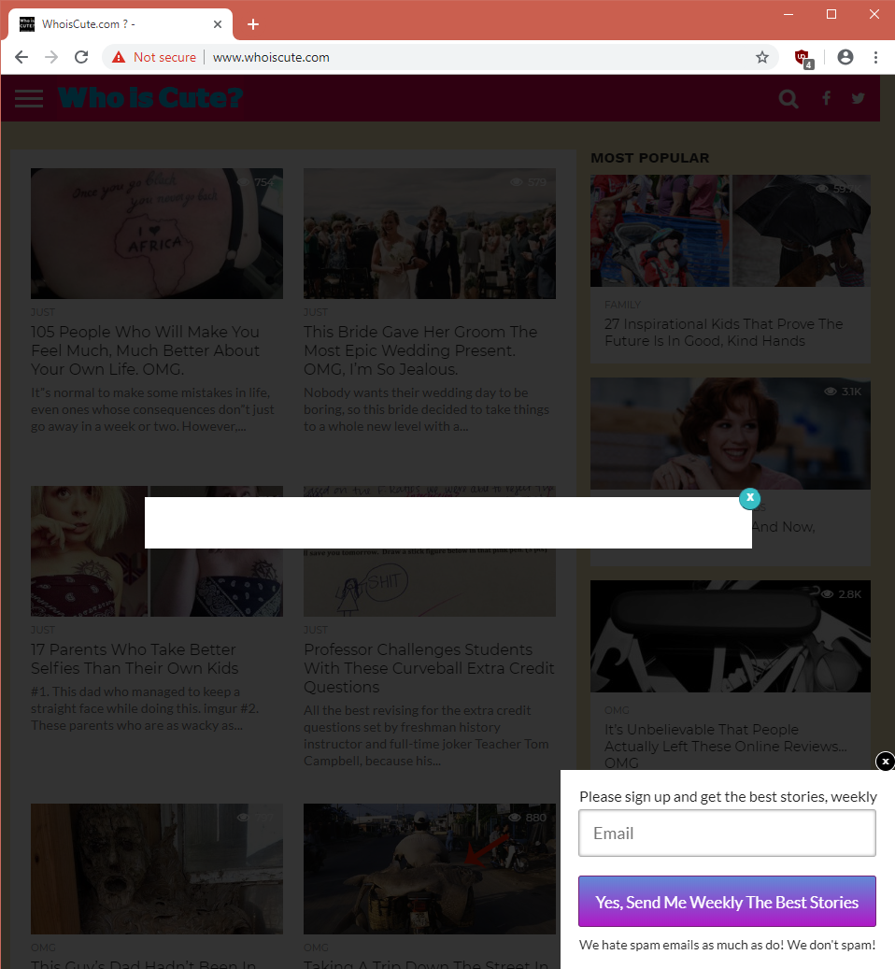Viewport: 895px width, 969px height.
Task: Click the 'Please sign up' popup heading text
Action: click(x=728, y=796)
